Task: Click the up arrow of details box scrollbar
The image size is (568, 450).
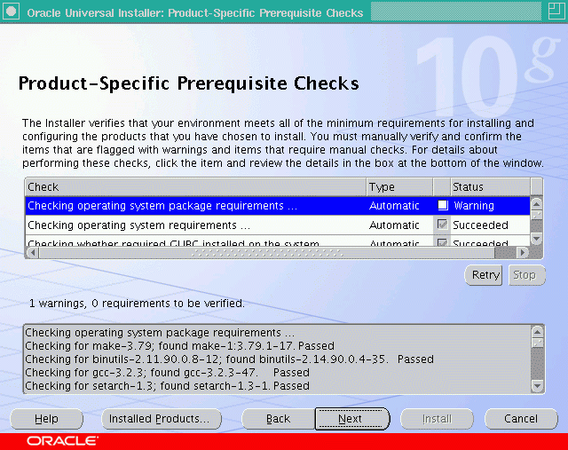Action: click(538, 332)
